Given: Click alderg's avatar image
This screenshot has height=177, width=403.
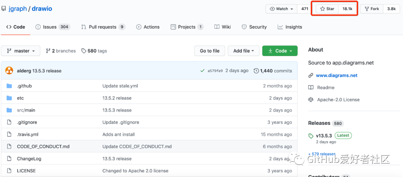Looking at the screenshot, I should [9, 71].
